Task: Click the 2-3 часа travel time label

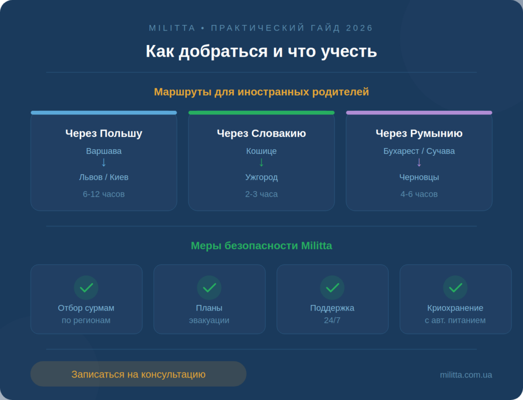Action: 261,194
